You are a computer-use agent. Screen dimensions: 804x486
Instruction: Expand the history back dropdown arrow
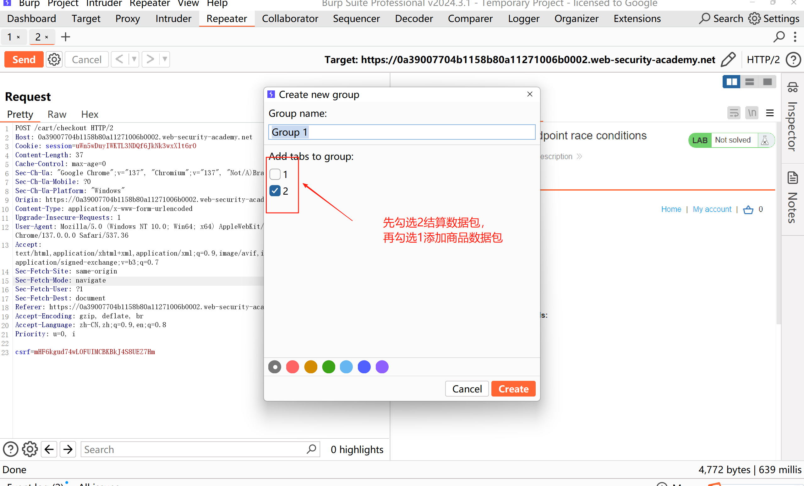click(134, 60)
